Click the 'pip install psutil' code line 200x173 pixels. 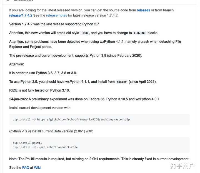(27, 143)
